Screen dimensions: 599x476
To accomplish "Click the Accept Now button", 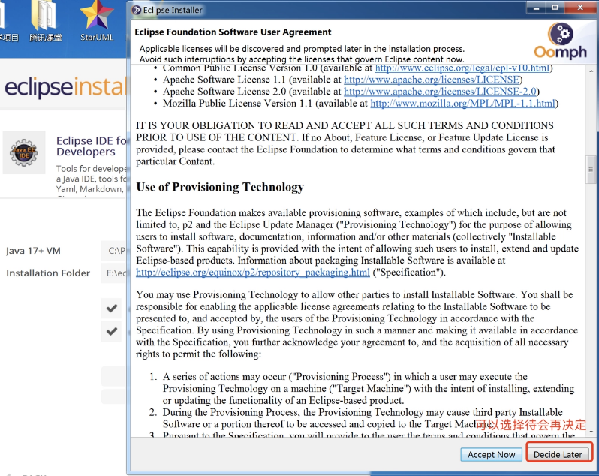I will click(x=491, y=455).
